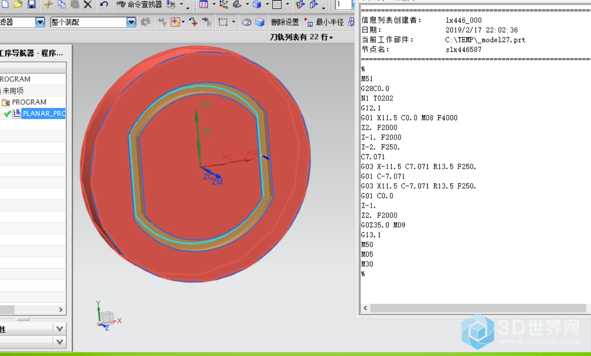Click the white rectangle background icon
591x356 pixels.
[277, 5]
